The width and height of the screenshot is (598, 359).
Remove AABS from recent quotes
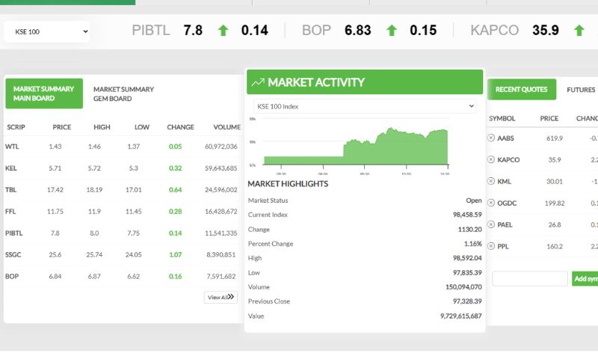coord(491,138)
